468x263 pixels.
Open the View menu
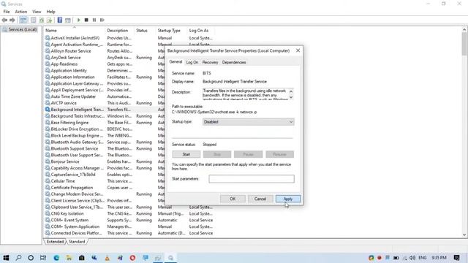coord(37,12)
